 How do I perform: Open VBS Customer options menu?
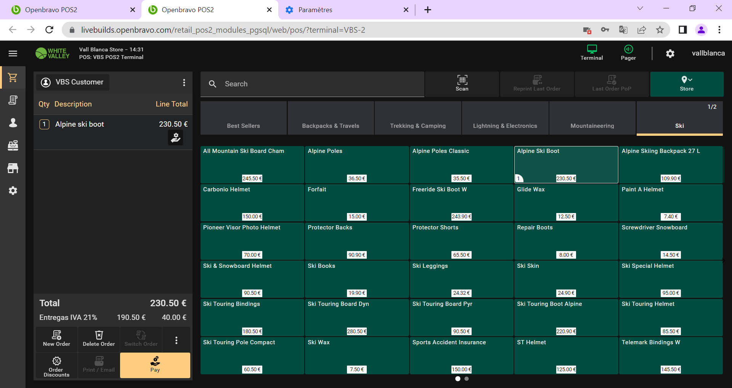[x=184, y=83]
